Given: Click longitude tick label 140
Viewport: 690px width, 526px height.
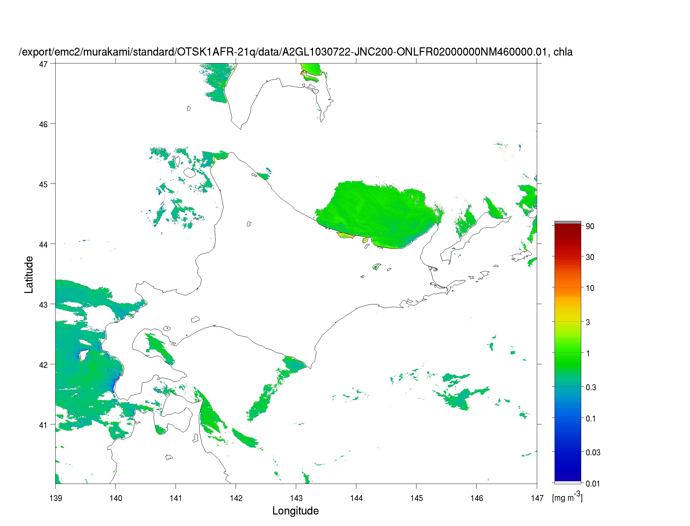Looking at the screenshot, I should pos(116,498).
